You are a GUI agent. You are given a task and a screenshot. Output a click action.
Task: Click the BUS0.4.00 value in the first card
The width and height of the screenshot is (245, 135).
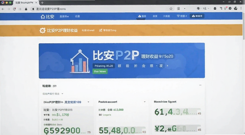click(x=57, y=120)
